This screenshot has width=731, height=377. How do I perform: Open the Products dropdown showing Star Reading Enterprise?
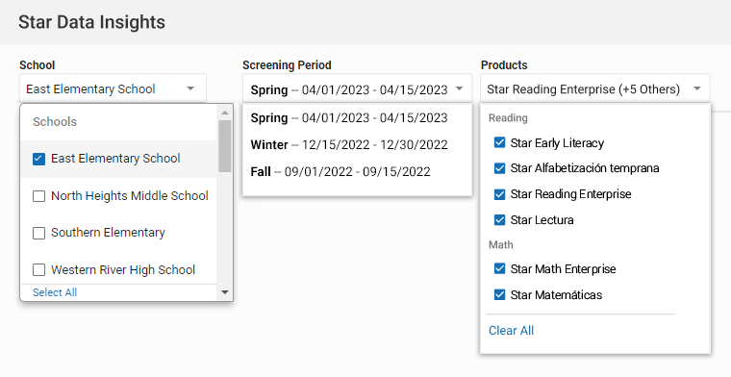pos(594,88)
